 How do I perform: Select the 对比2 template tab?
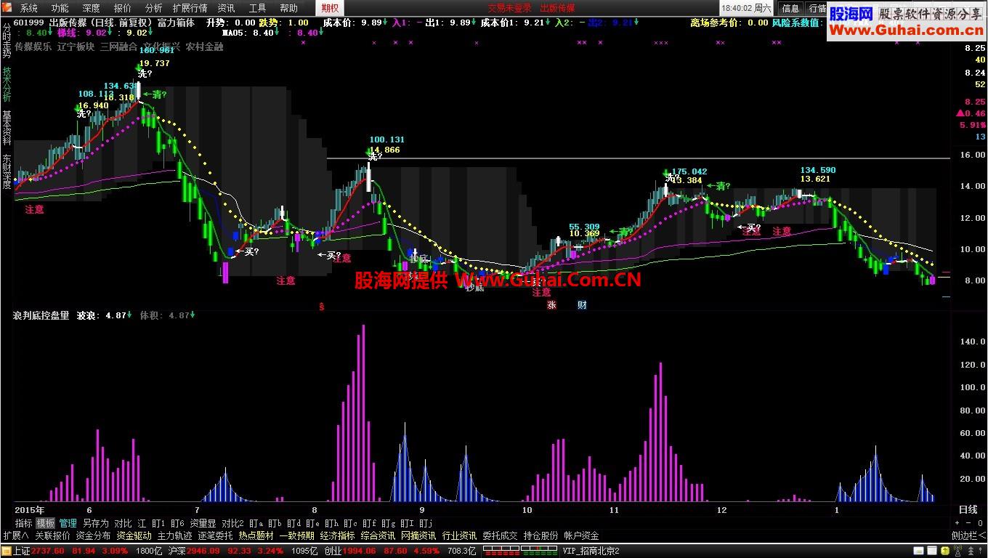[232, 523]
